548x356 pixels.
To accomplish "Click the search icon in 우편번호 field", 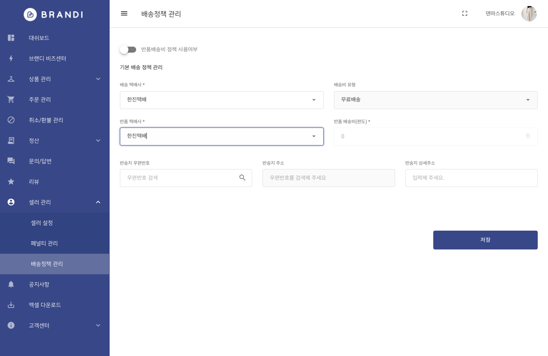I will [x=242, y=178].
